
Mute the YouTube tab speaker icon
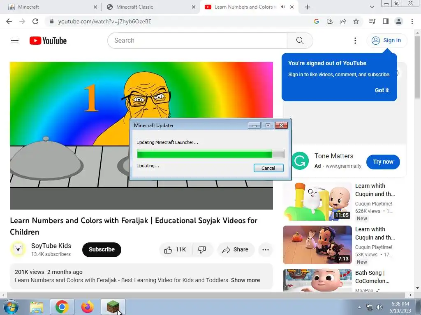(x=283, y=7)
